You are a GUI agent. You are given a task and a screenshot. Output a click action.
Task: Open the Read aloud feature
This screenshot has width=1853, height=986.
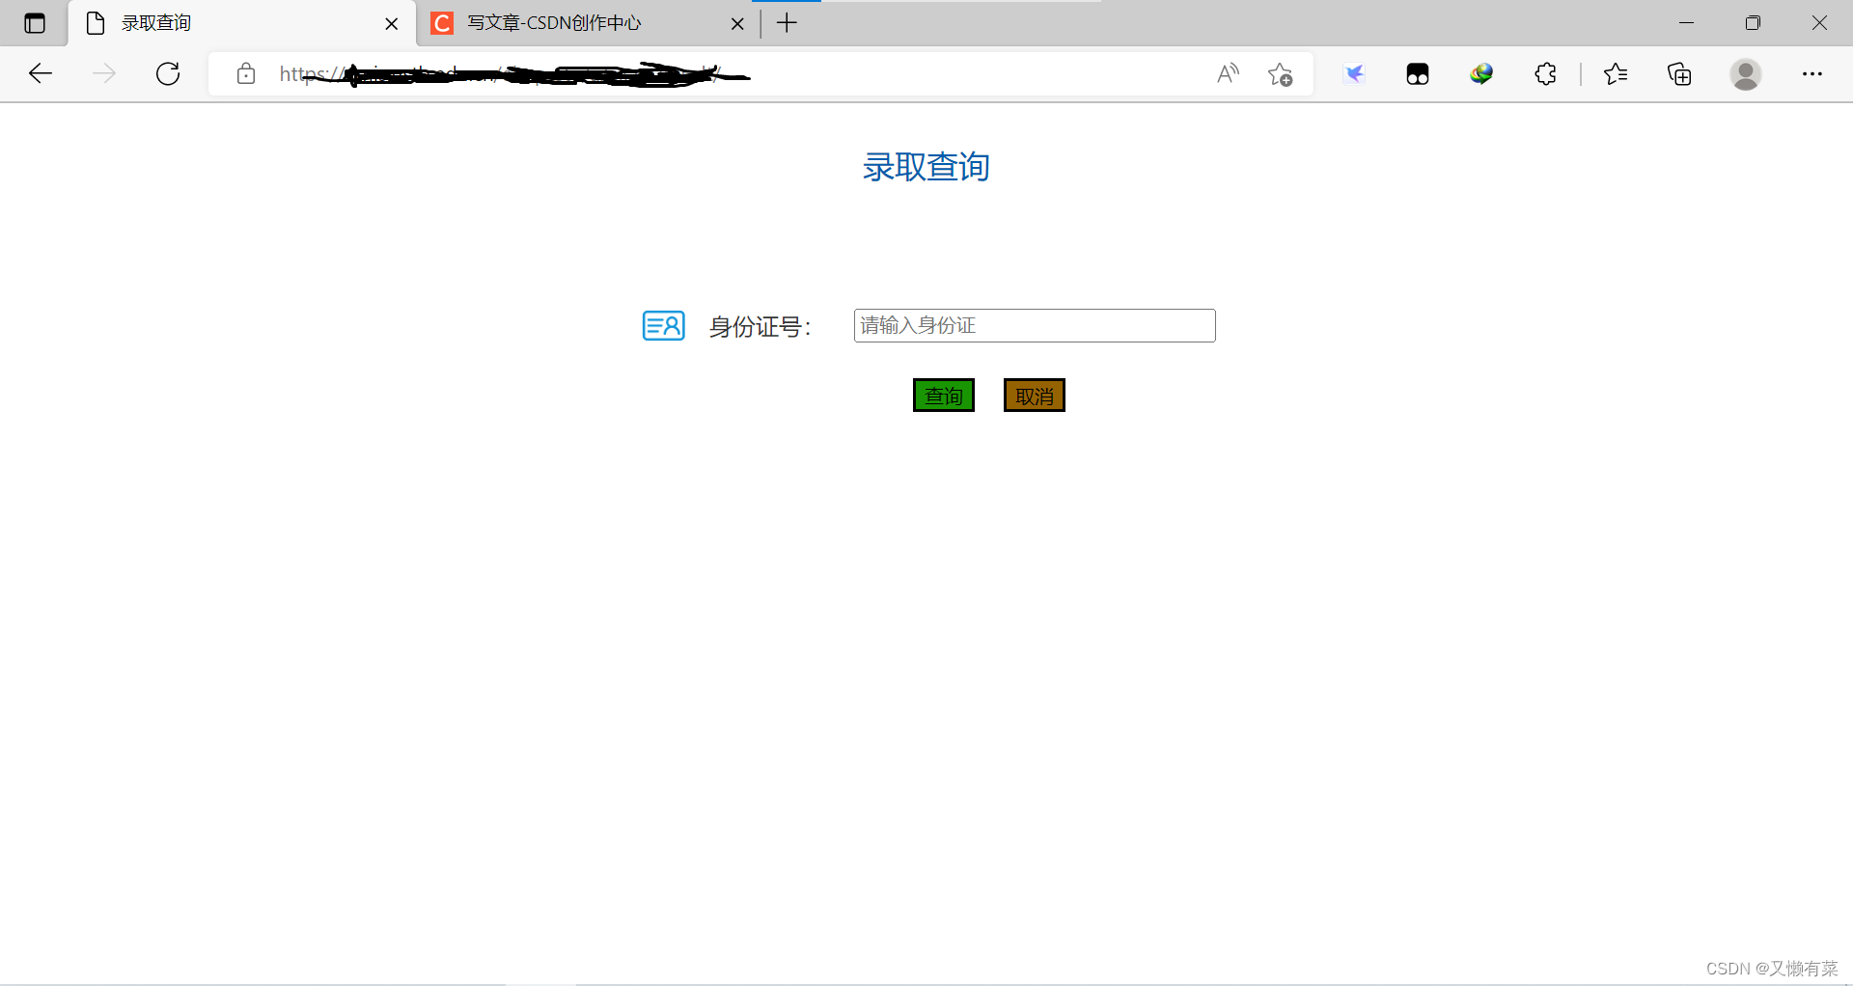pos(1228,73)
